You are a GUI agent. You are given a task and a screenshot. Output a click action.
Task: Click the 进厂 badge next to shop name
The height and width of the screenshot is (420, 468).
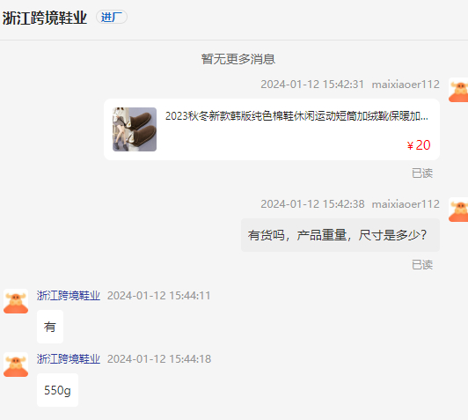[x=112, y=17]
